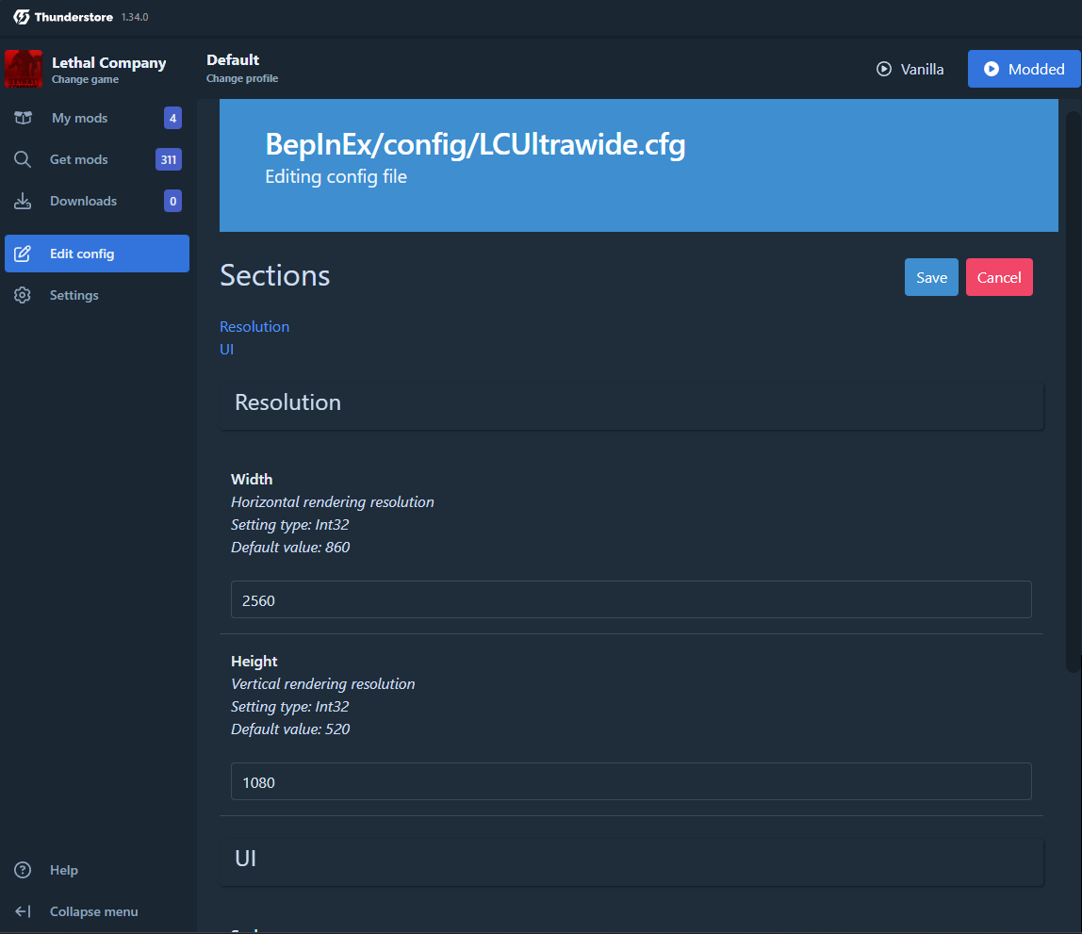Click the vertical scrollbar on right
This screenshot has width=1082, height=934.
(1073, 391)
